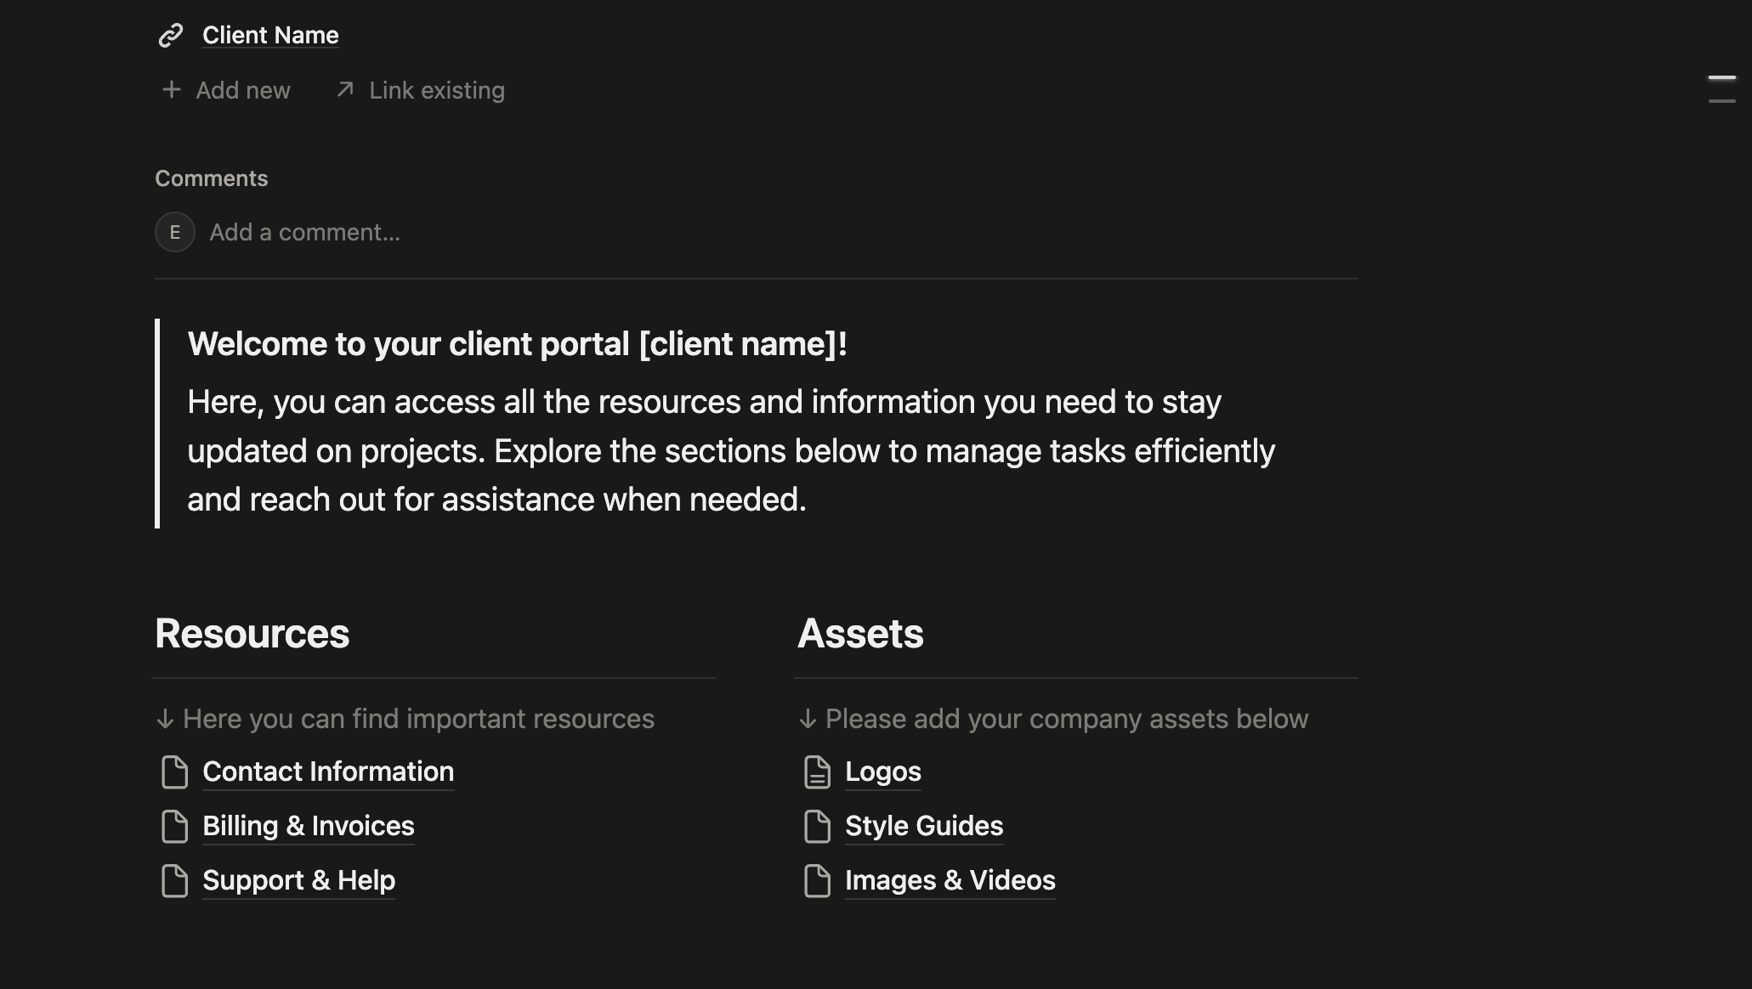Collapse the panel using the top-right handle

(x=1722, y=88)
